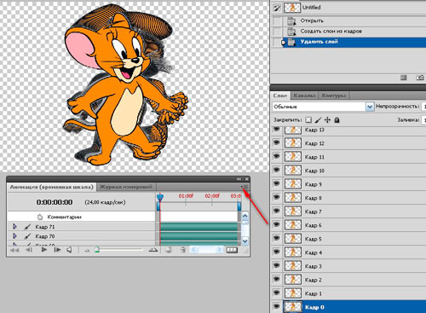Set history brush source on Untitled snapshot
The image size is (426, 313).
click(x=277, y=8)
